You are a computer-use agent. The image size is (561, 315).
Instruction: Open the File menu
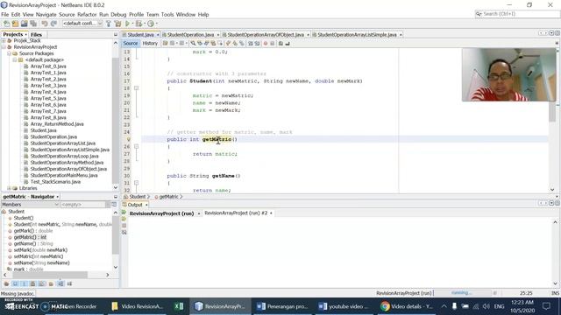[x=5, y=15]
